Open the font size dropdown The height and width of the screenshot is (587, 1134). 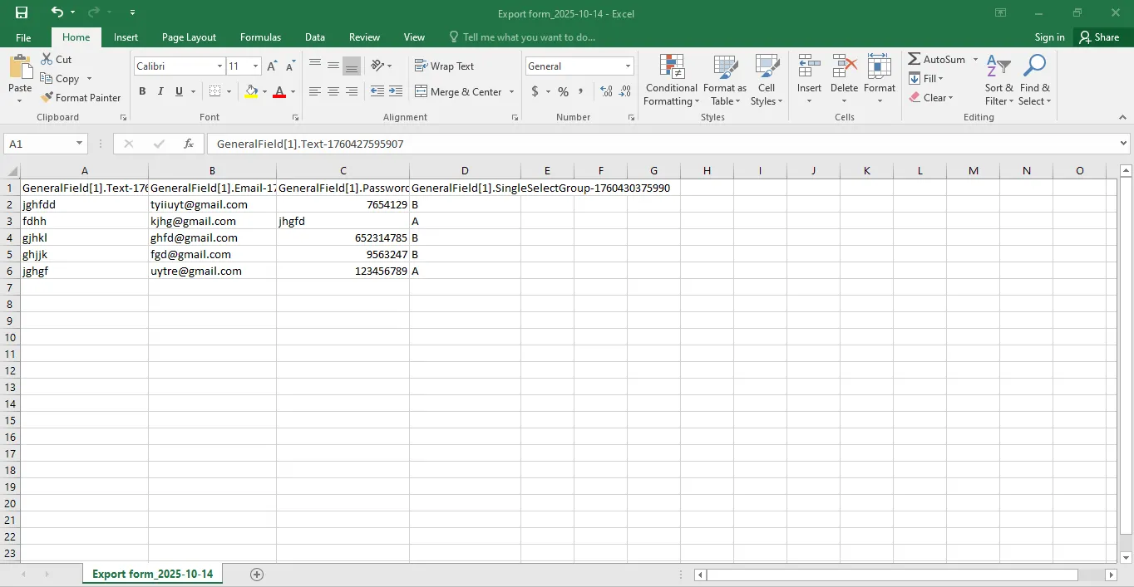[256, 66]
